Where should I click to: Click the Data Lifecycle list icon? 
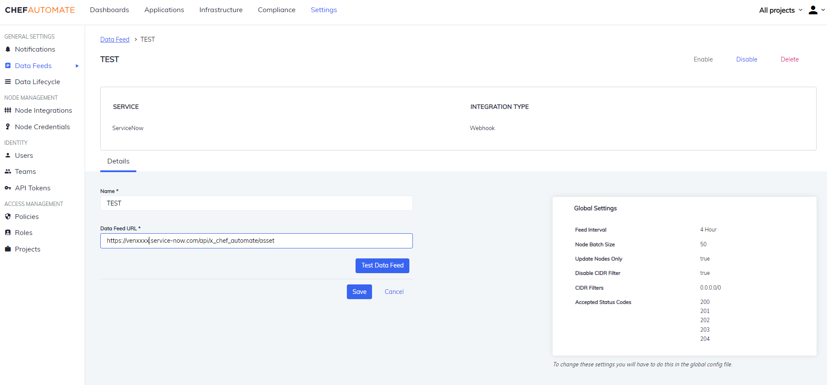pyautogui.click(x=8, y=82)
